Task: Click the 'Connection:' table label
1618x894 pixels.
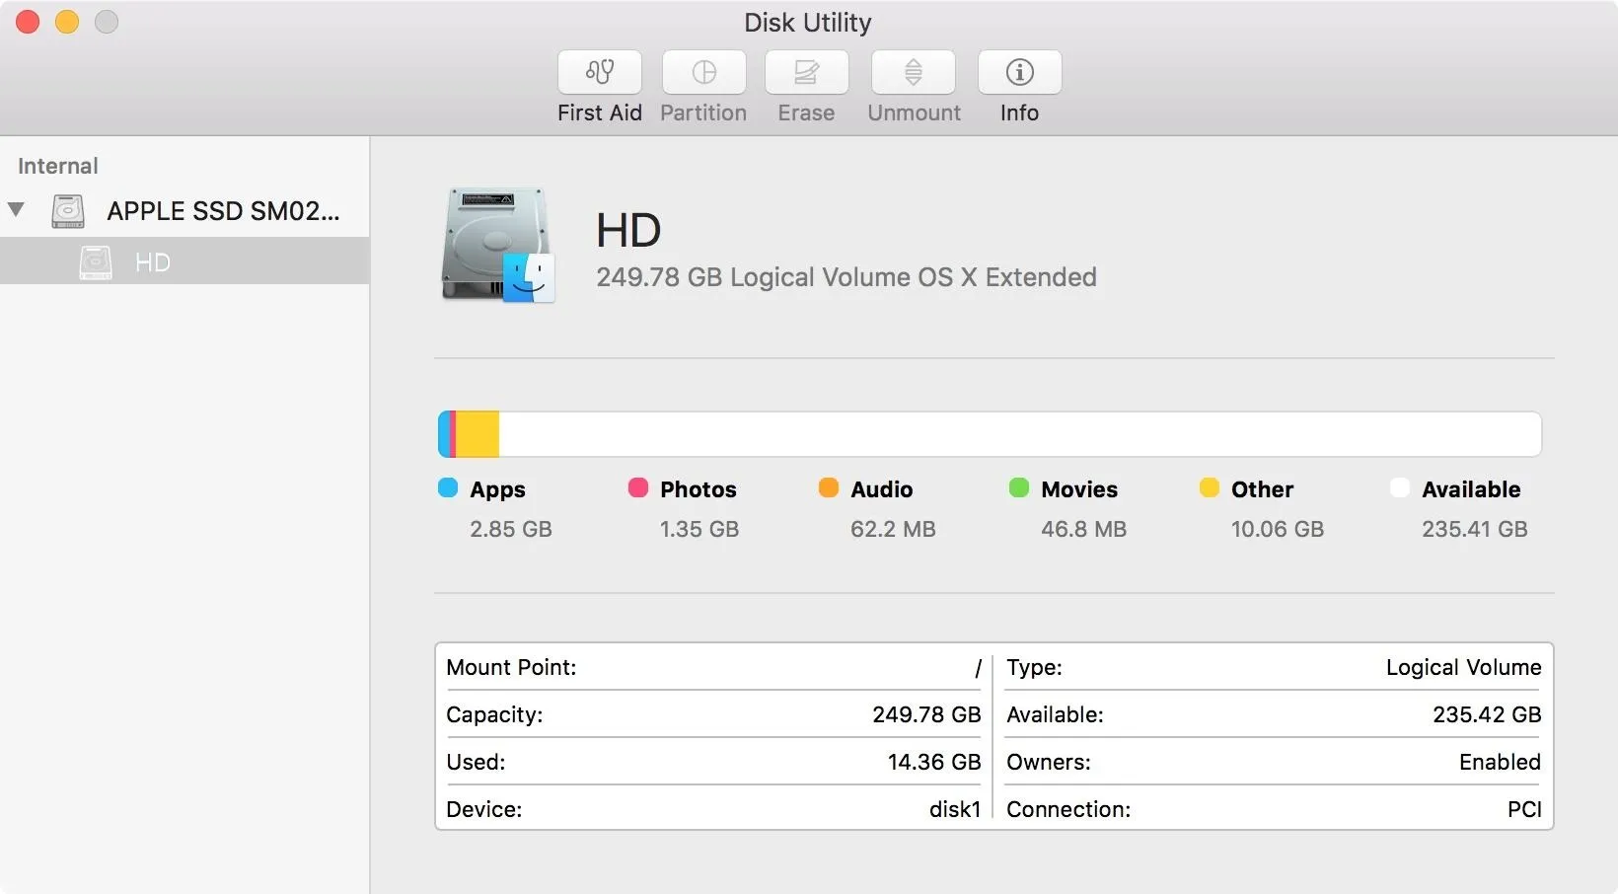Action: point(1068,809)
